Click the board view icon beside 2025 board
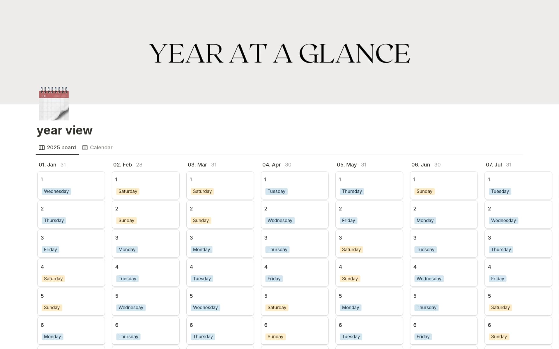The width and height of the screenshot is (559, 349). pos(42,148)
